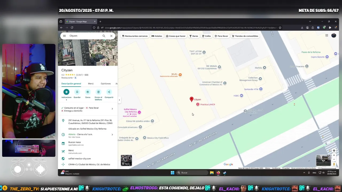Switch to the Opiniones tab
This screenshot has height=192, width=342.
point(106,84)
